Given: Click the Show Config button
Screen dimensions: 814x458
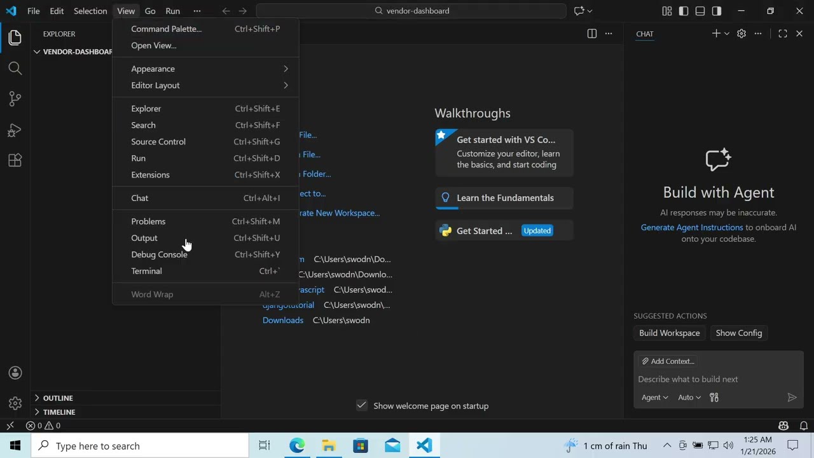Looking at the screenshot, I should (x=738, y=333).
